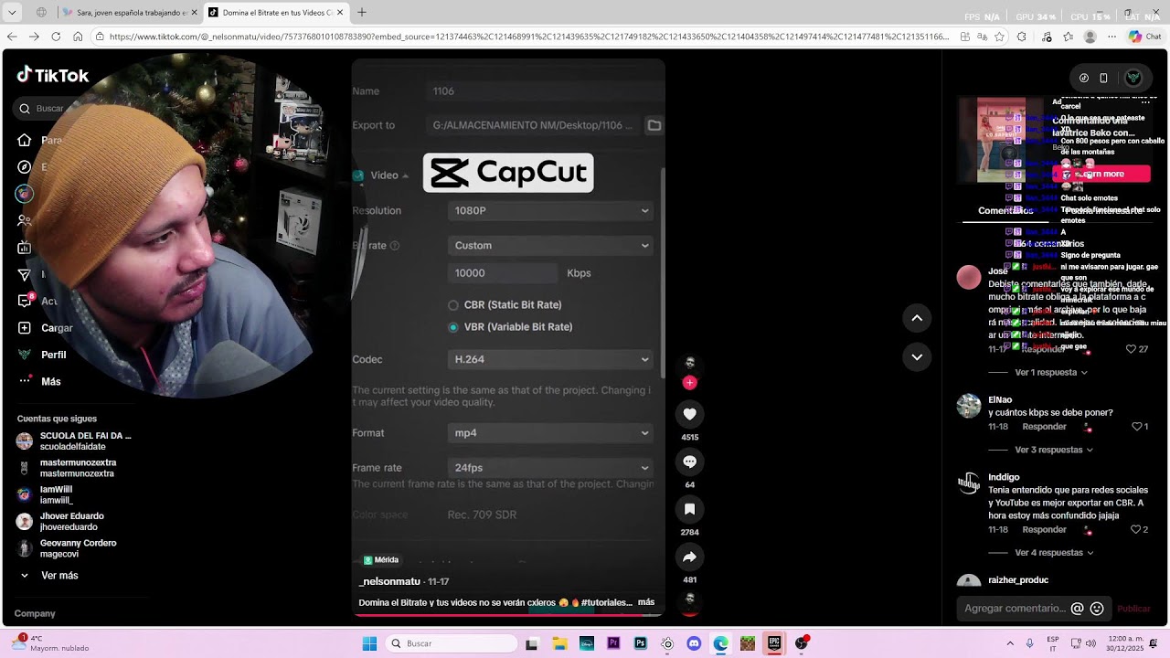This screenshot has height=658, width=1170.
Task: Open the Bitrate Custom dropdown
Action: click(x=551, y=246)
